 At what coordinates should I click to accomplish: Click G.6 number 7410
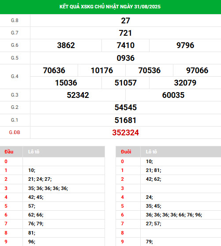125,45
